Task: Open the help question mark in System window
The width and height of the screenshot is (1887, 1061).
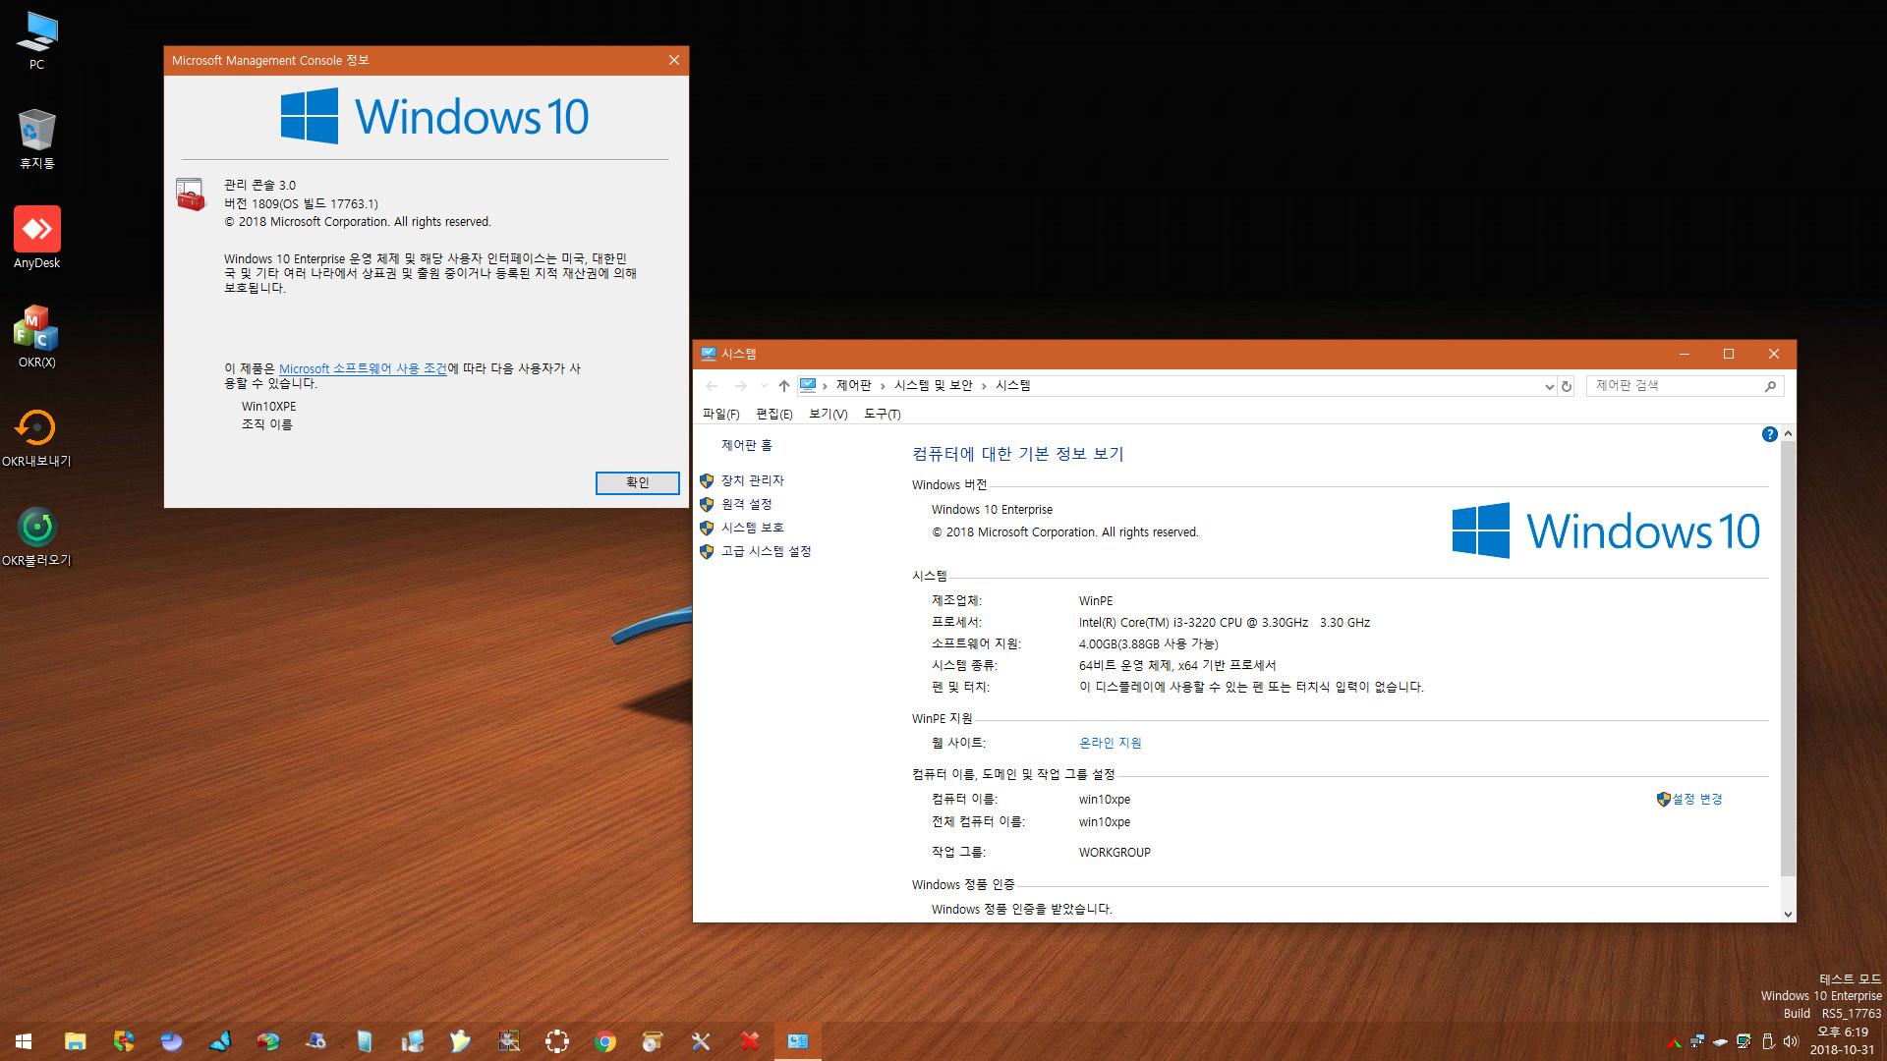Action: point(1769,434)
